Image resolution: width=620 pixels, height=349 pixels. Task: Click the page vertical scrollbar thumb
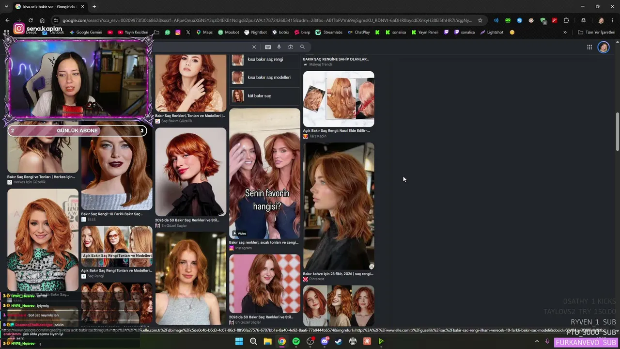click(617, 132)
